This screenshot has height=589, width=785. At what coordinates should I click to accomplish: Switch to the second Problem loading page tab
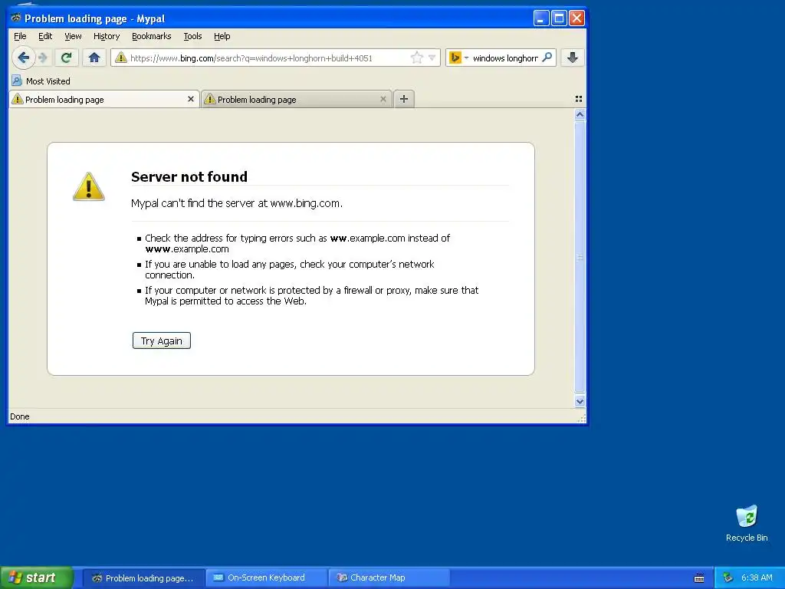tap(297, 99)
